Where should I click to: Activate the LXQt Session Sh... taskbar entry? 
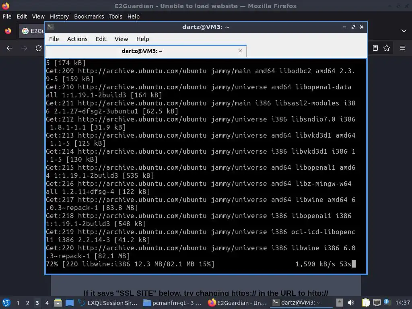pos(108,303)
